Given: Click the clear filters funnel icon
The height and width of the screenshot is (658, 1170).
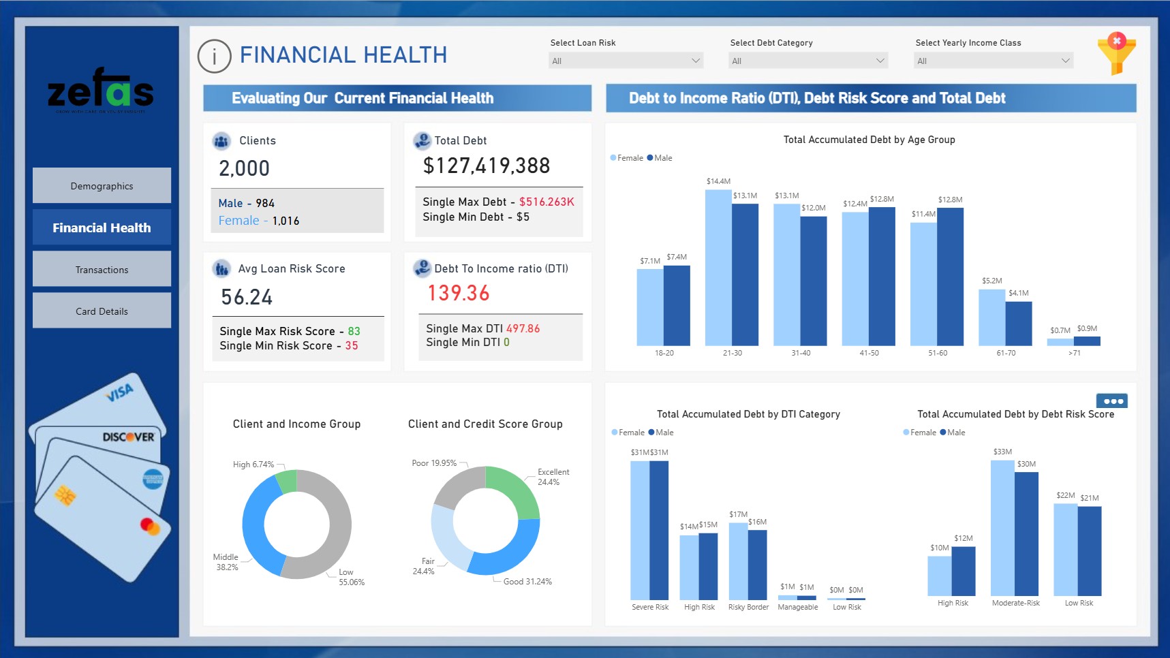Looking at the screenshot, I should [x=1116, y=54].
